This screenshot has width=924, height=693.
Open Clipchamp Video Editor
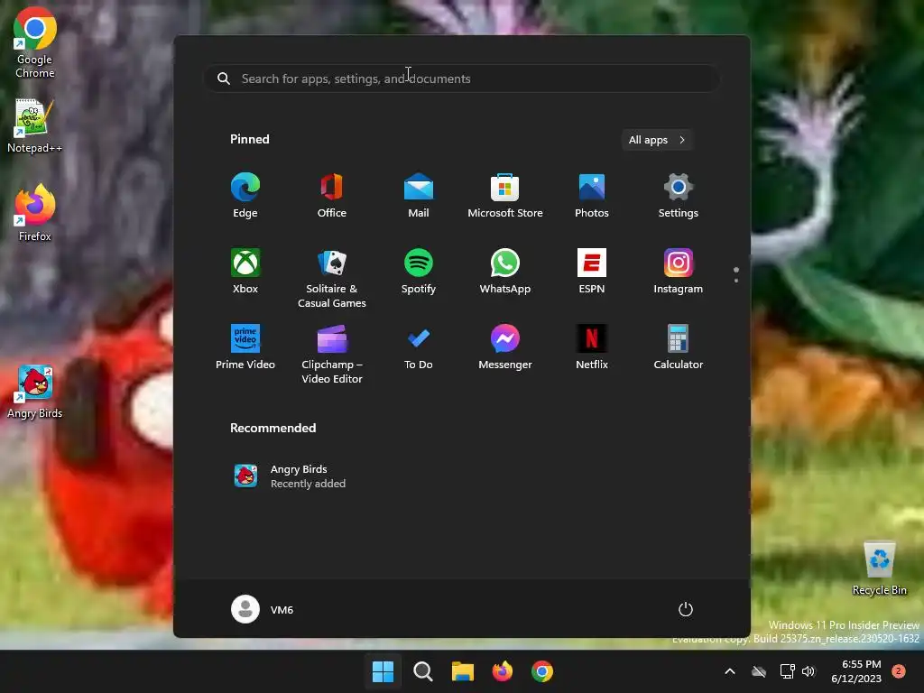click(x=332, y=354)
